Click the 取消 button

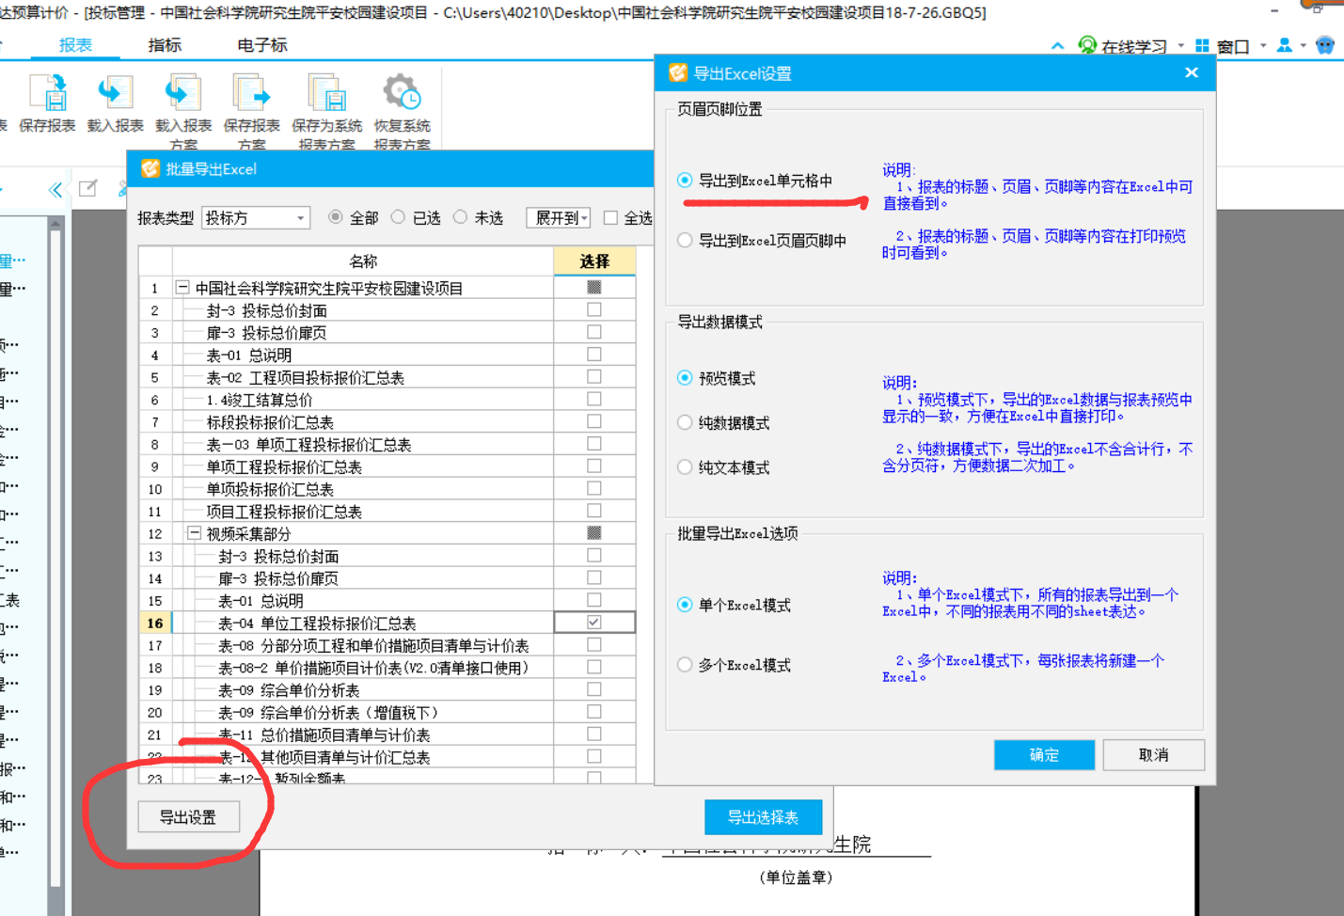tap(1153, 755)
